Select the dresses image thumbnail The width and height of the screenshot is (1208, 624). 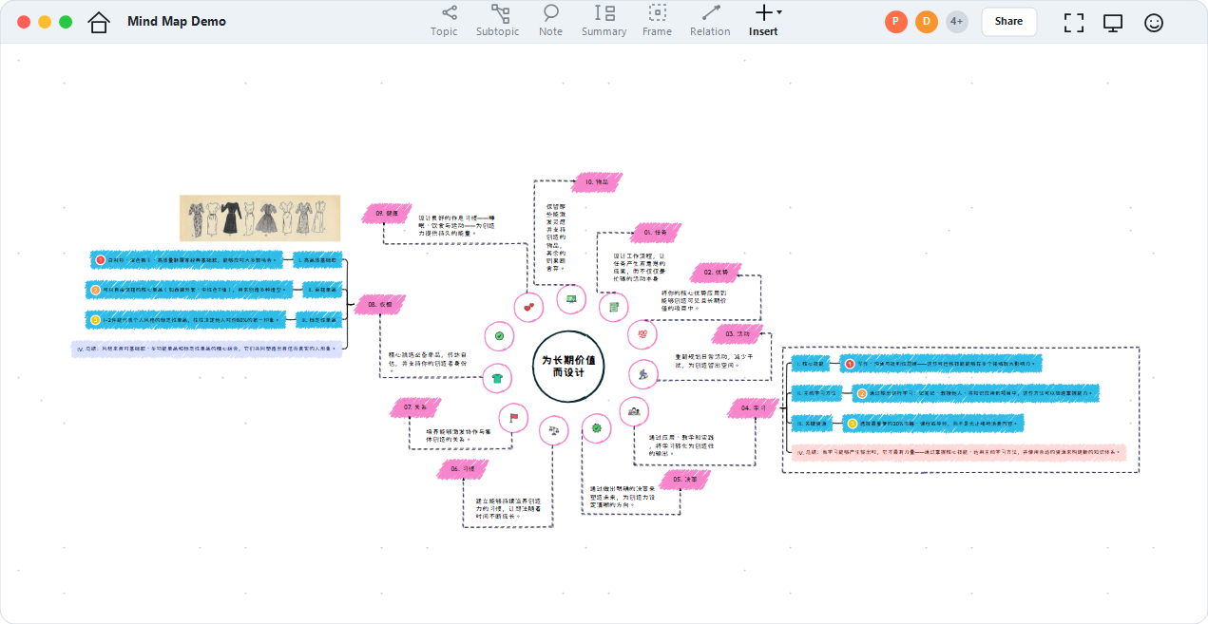click(x=259, y=217)
